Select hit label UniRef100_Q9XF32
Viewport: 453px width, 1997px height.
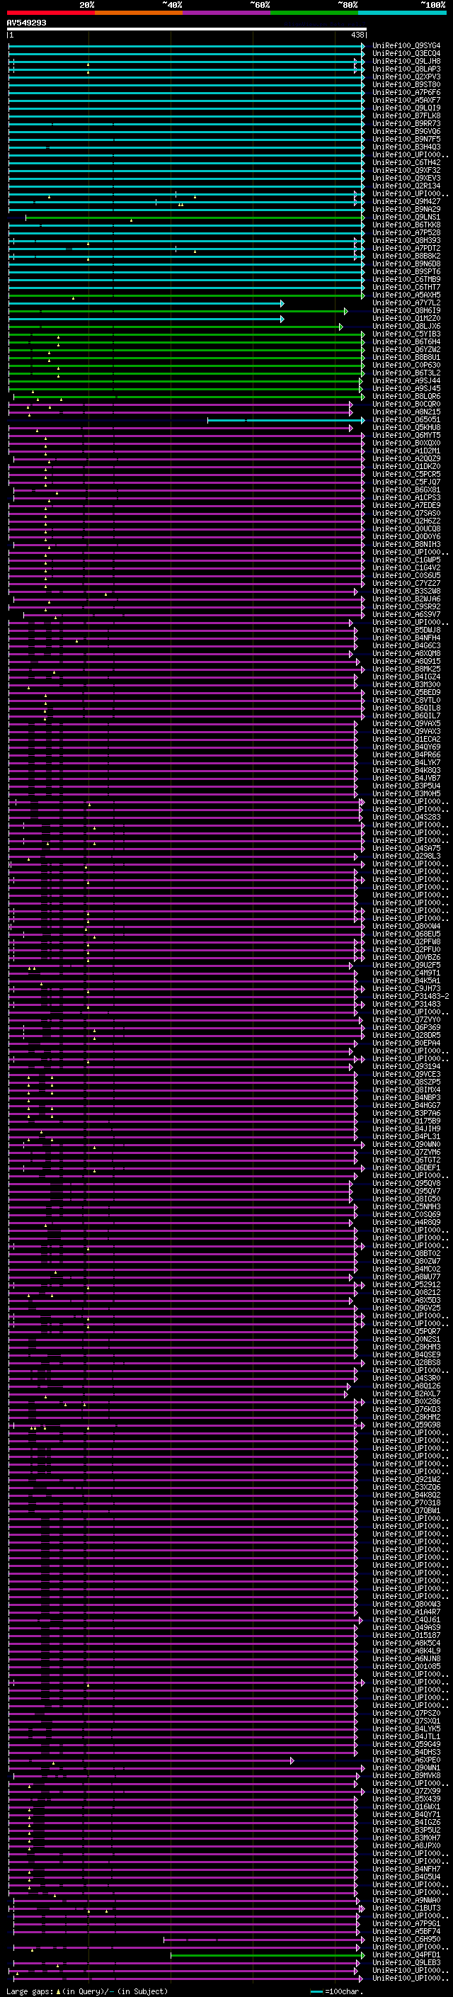[x=406, y=171]
